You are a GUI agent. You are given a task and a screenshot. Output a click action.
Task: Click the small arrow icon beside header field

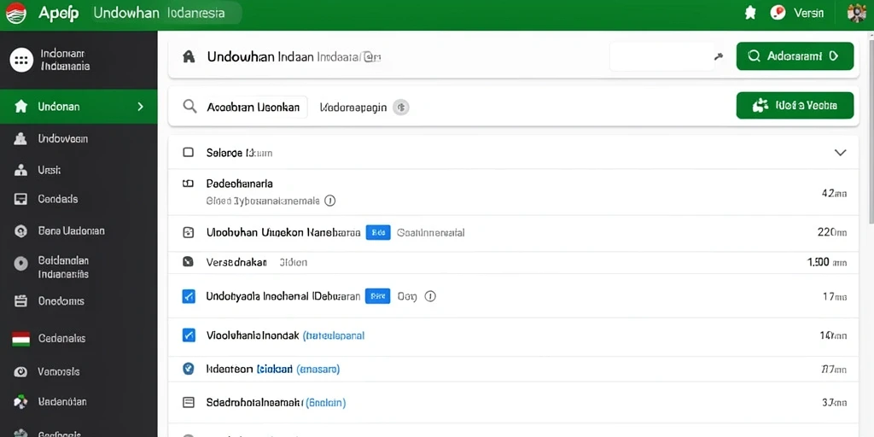pyautogui.click(x=719, y=56)
